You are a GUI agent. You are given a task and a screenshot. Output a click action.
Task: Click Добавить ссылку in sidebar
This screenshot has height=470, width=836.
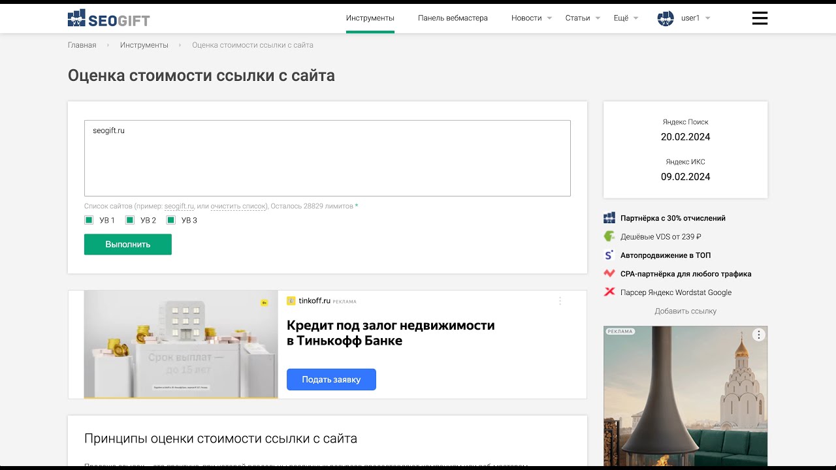(686, 311)
